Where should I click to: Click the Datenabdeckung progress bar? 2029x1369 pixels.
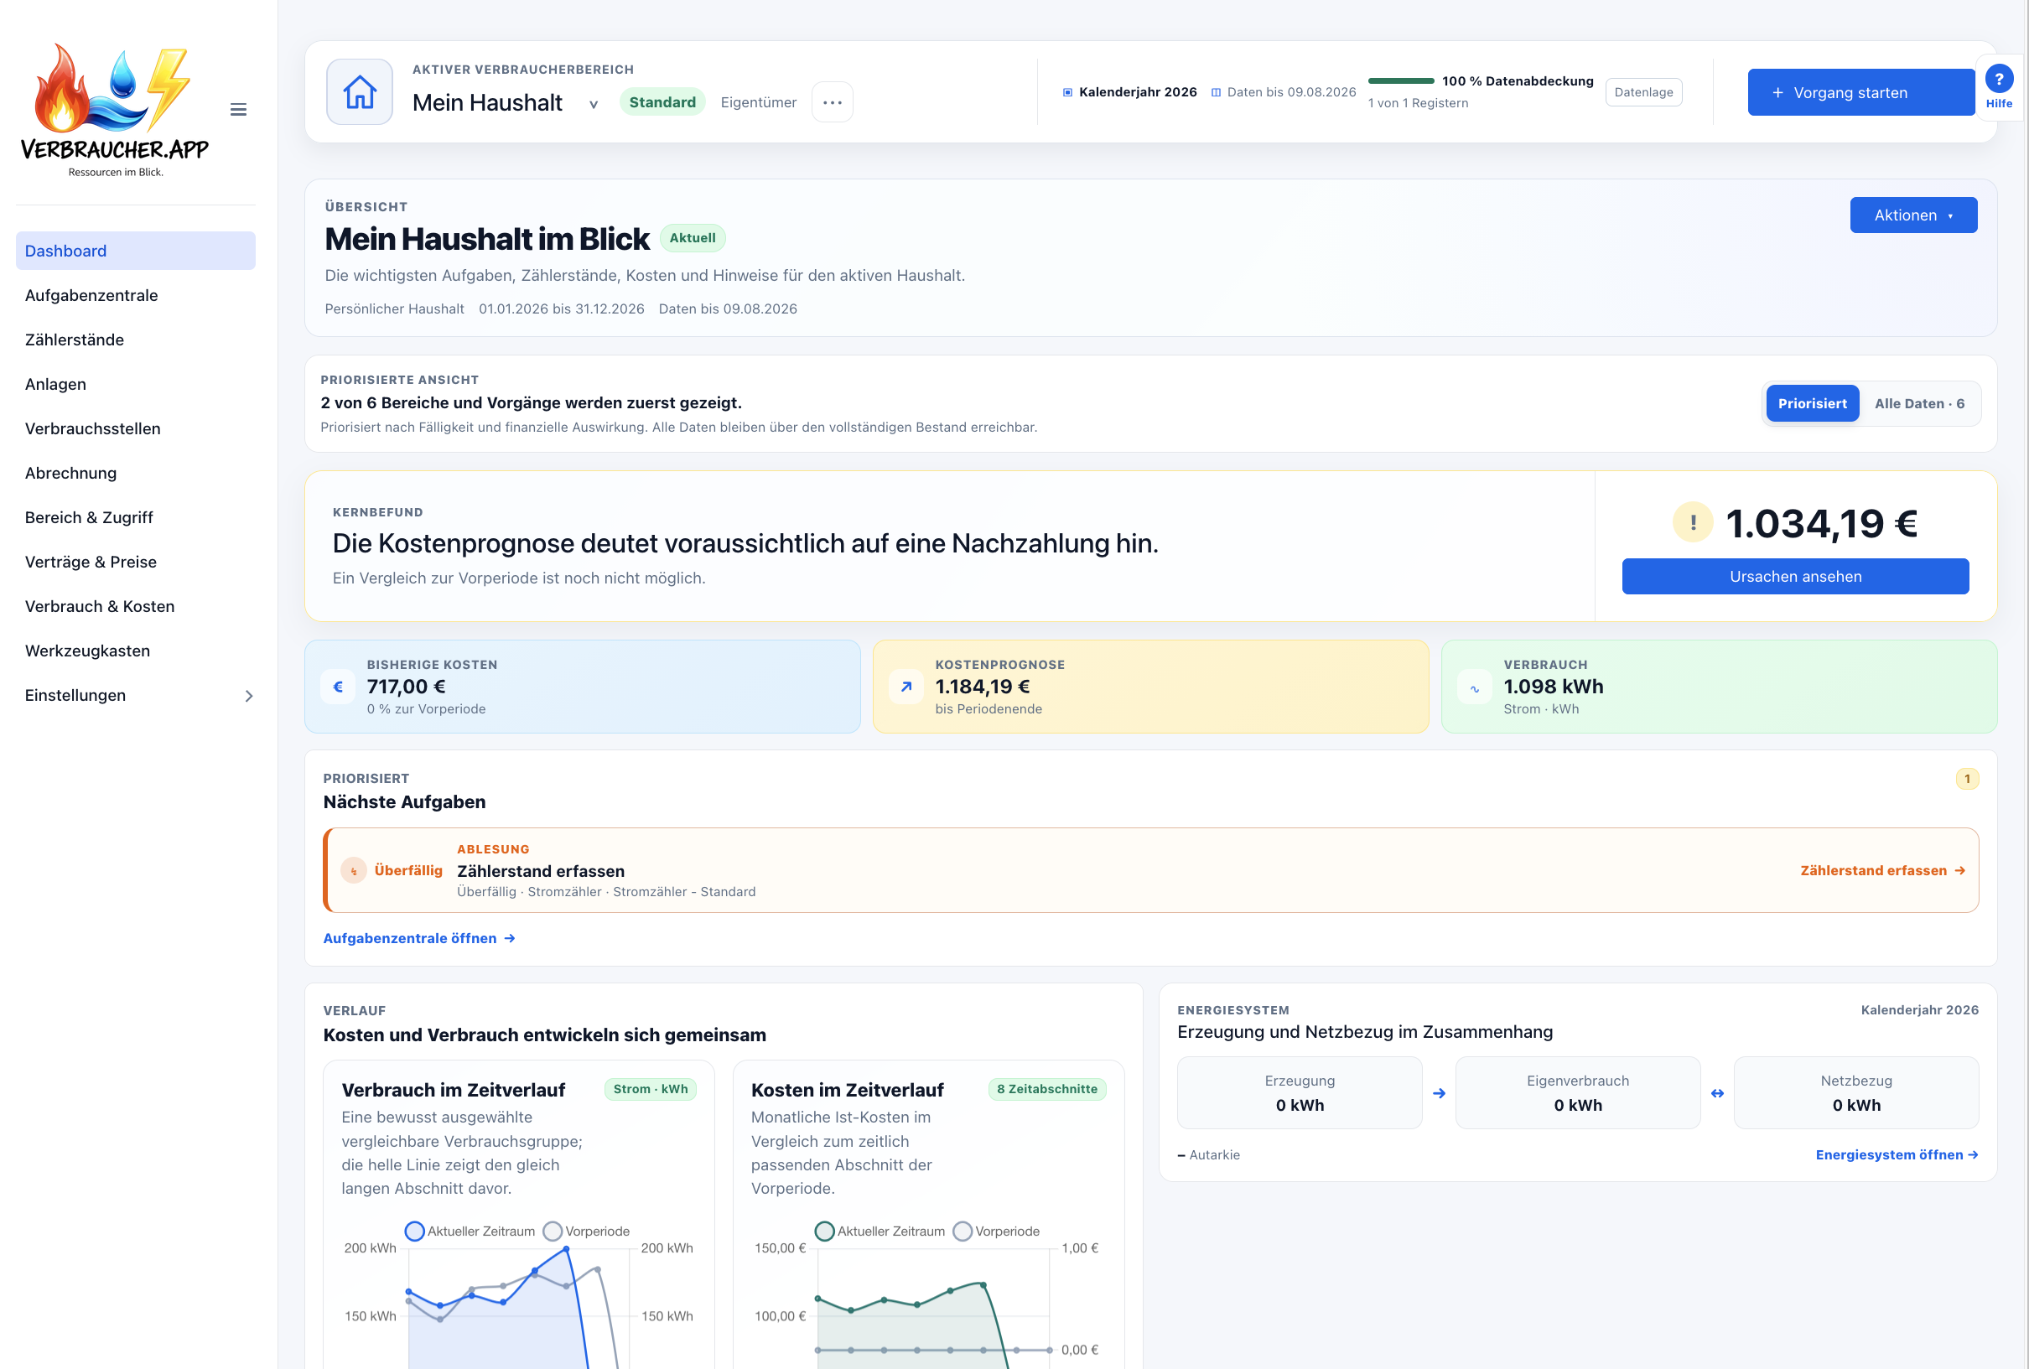tap(1401, 80)
